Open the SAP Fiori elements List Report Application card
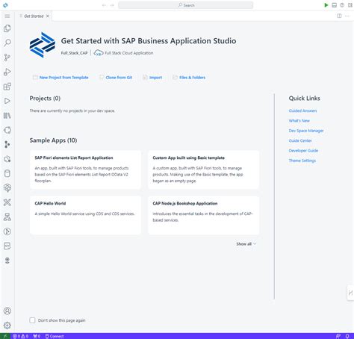The height and width of the screenshot is (339, 354). pyautogui.click(x=85, y=169)
